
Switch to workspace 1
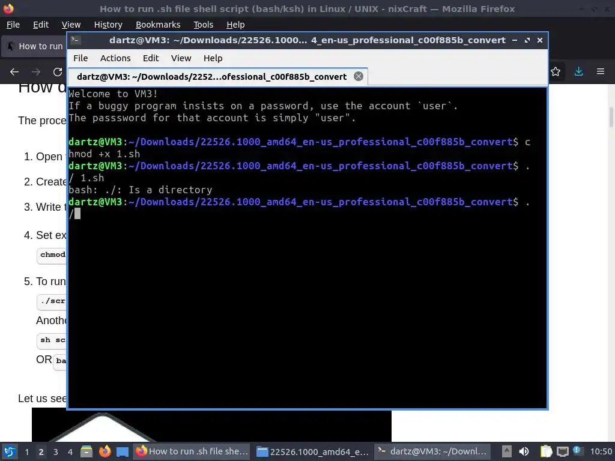26,452
